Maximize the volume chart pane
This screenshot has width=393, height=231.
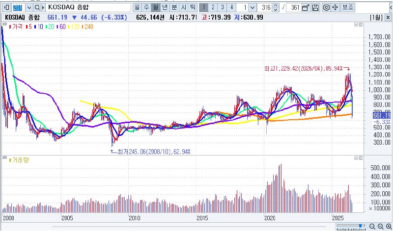point(356,158)
